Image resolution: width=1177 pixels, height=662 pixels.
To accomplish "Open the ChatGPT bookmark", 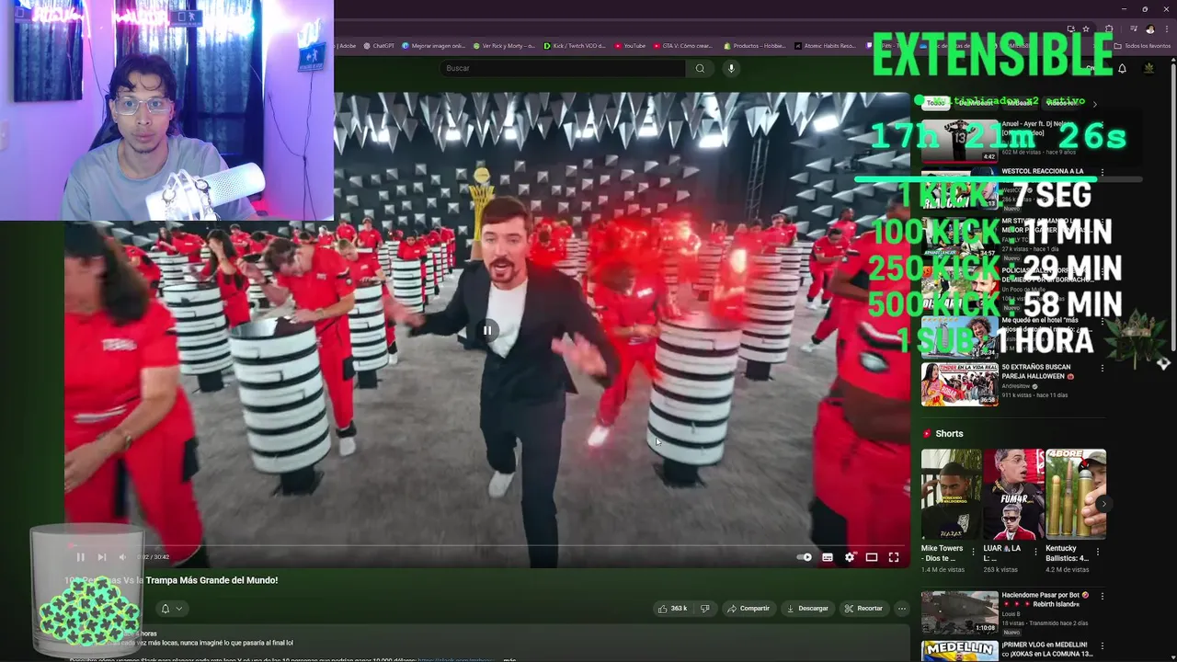I will [378, 45].
